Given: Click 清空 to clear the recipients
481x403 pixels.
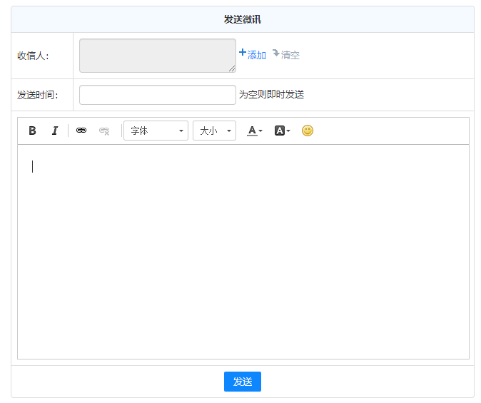Looking at the screenshot, I should [x=286, y=55].
